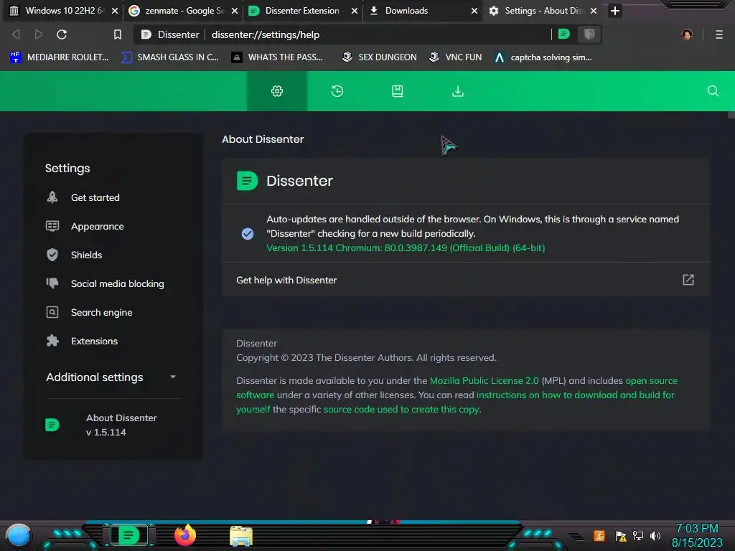
Task: Open SMASH GLASS IN C... bookmark
Action: coord(169,57)
